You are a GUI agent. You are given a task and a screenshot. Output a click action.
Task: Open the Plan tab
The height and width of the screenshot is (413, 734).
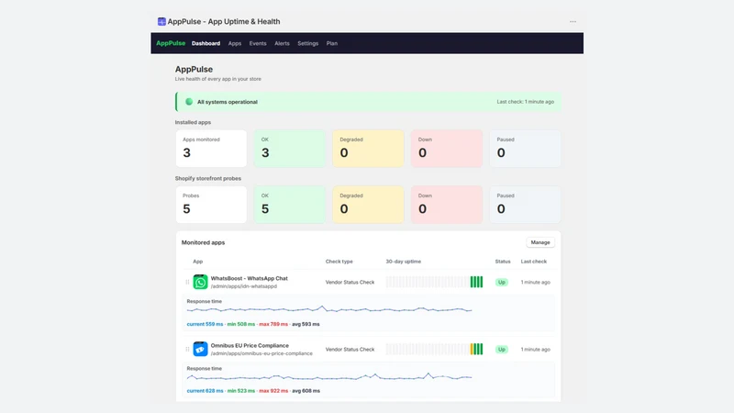pos(332,43)
